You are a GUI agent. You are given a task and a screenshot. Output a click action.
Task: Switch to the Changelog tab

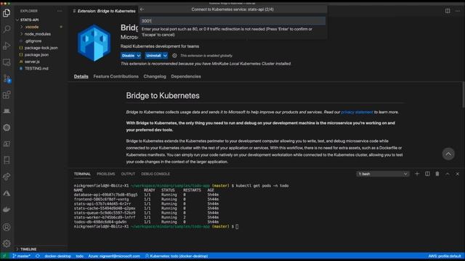pos(155,76)
